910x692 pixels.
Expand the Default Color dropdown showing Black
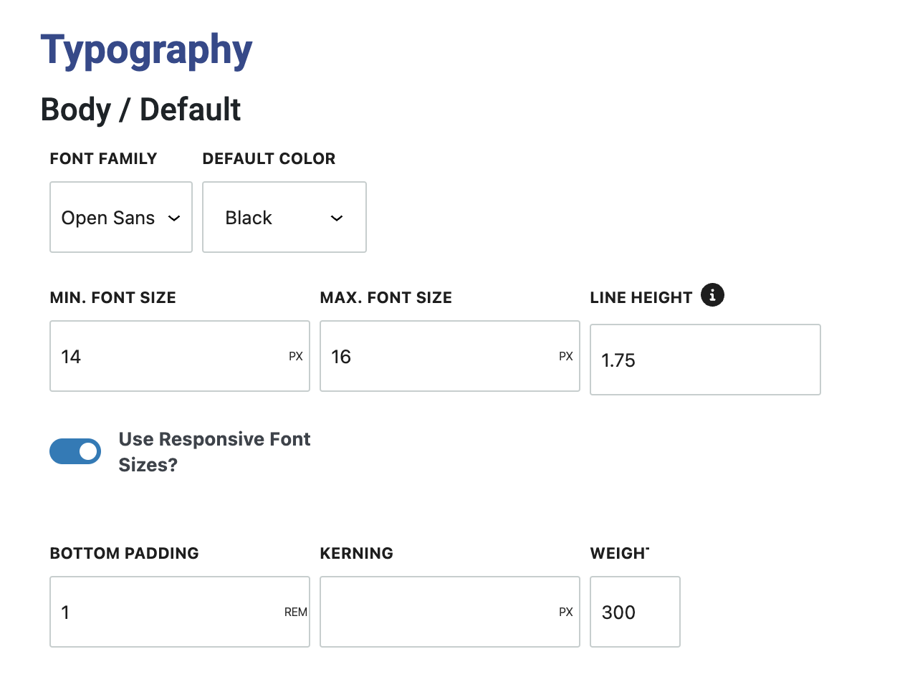coord(284,217)
